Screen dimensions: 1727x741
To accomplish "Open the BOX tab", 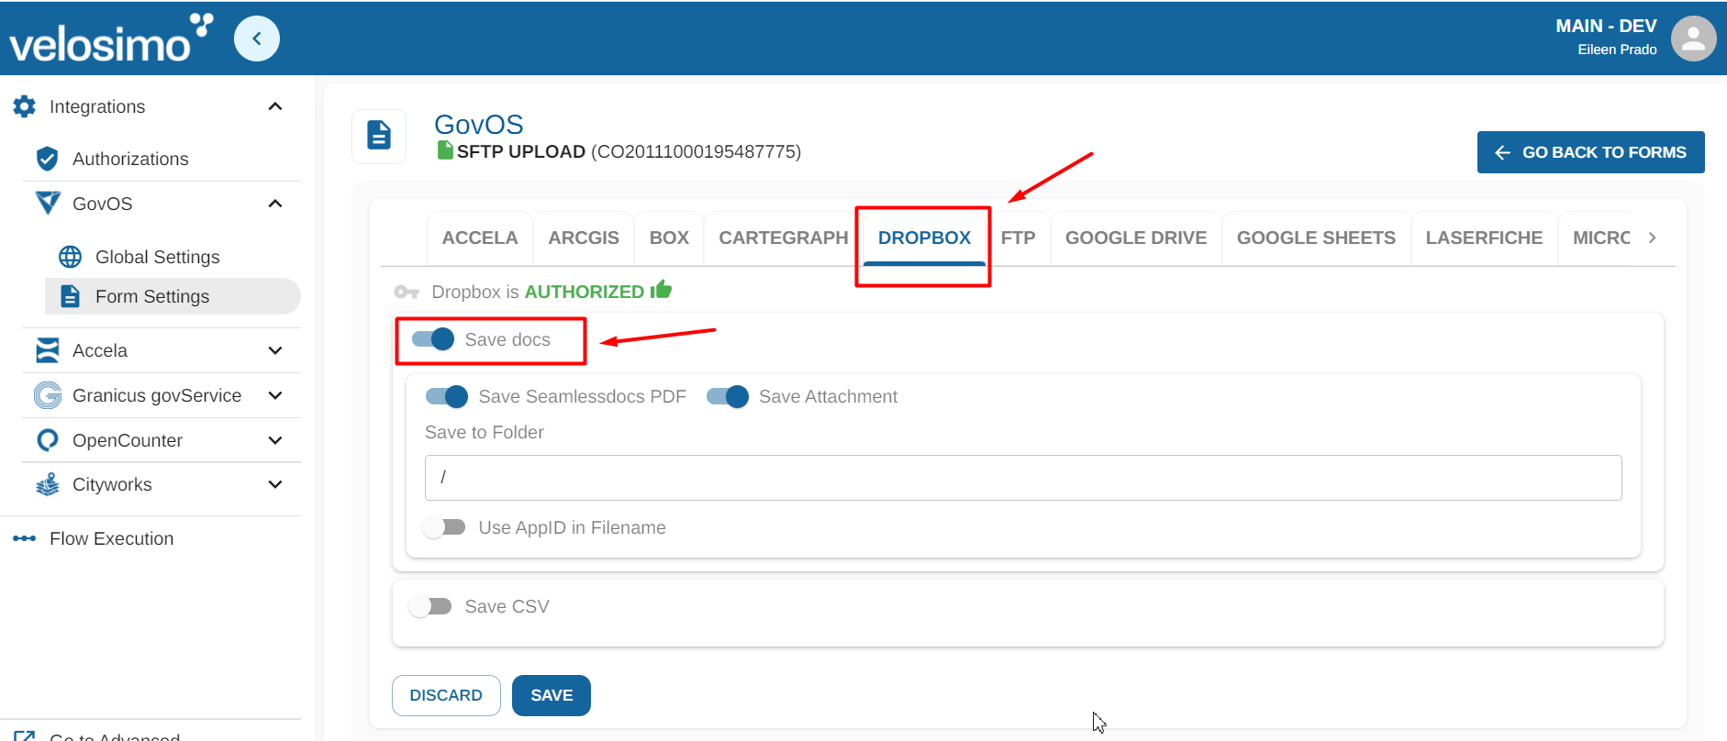I will [x=669, y=238].
